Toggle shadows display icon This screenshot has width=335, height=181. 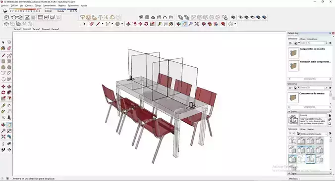click(4, 10)
